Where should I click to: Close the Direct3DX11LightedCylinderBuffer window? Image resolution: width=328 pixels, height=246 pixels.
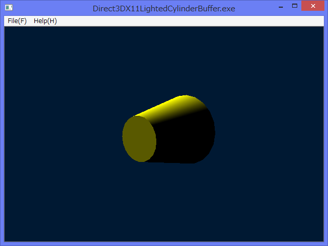[313, 6]
